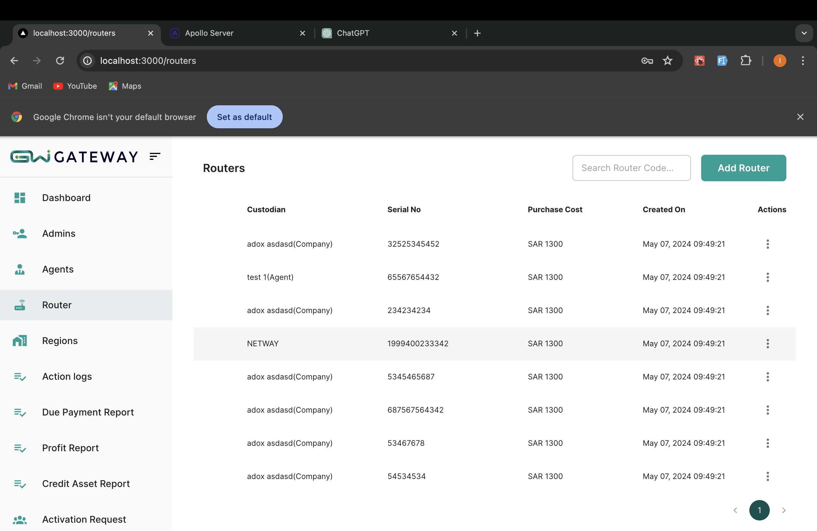This screenshot has width=817, height=531.
Task: Click the Activation Request group icon
Action: [19, 520]
